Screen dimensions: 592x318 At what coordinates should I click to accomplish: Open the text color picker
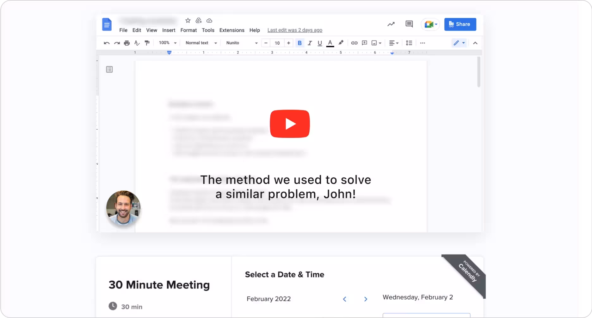point(330,43)
